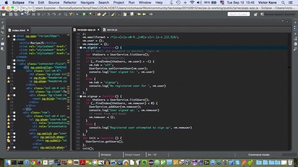Maximize the editor area view

click(x=288, y=21)
